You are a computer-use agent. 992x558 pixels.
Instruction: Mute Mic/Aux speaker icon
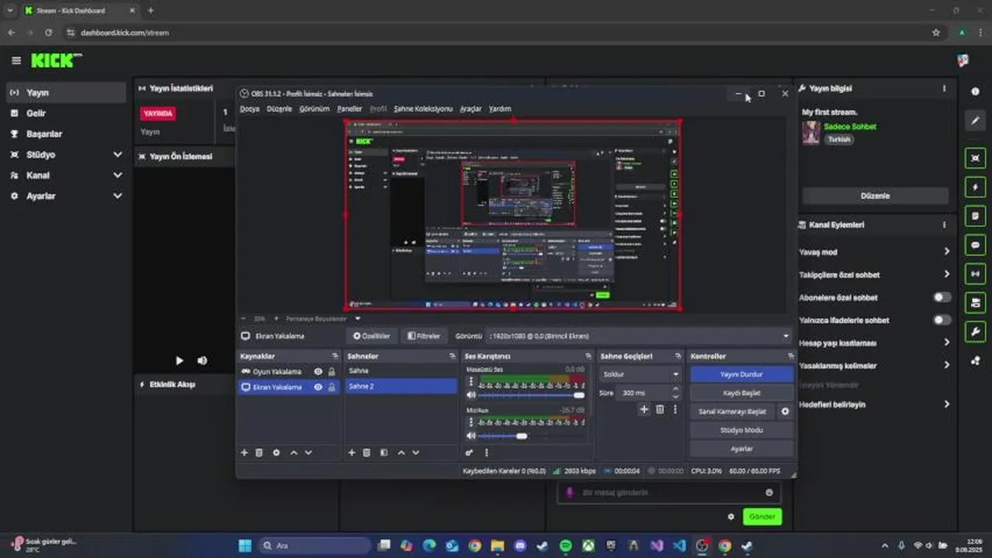pos(470,436)
